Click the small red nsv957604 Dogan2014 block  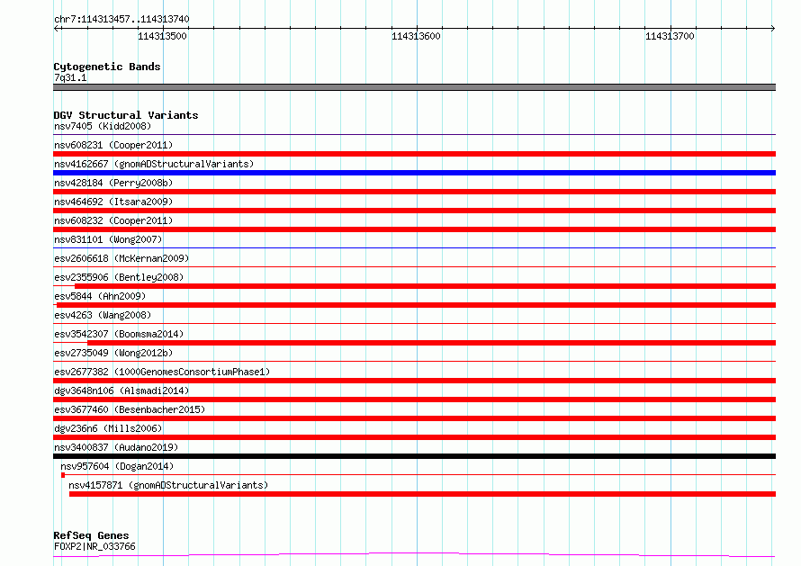click(63, 475)
